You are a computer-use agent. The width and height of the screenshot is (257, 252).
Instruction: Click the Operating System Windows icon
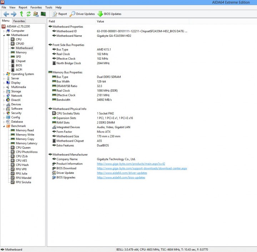[8, 74]
